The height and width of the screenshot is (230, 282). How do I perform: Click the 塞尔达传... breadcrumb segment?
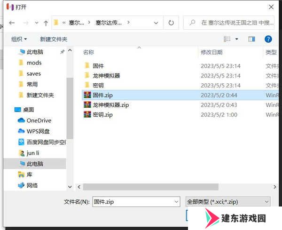click(109, 23)
